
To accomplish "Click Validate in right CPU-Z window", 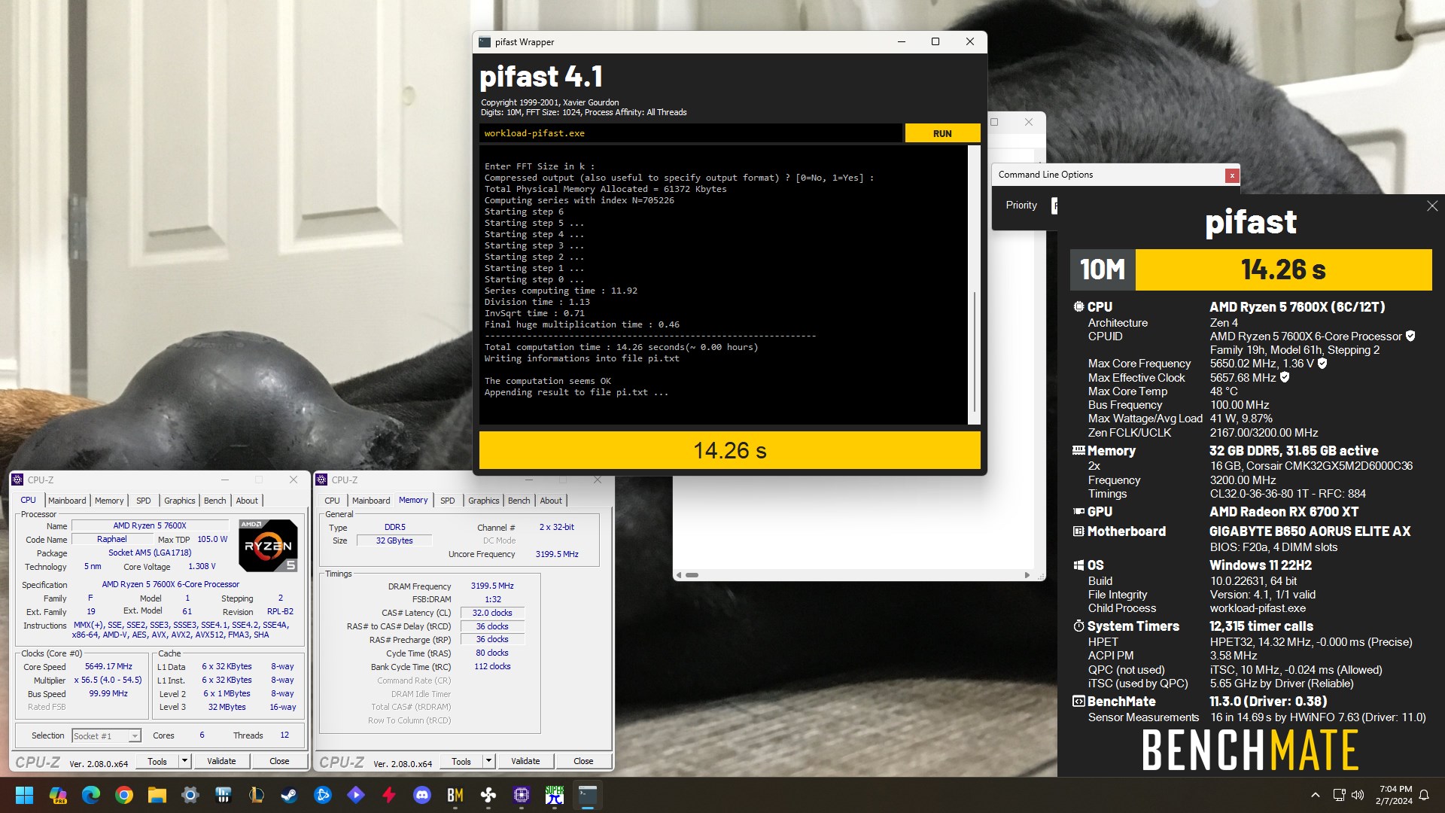I will point(525,761).
